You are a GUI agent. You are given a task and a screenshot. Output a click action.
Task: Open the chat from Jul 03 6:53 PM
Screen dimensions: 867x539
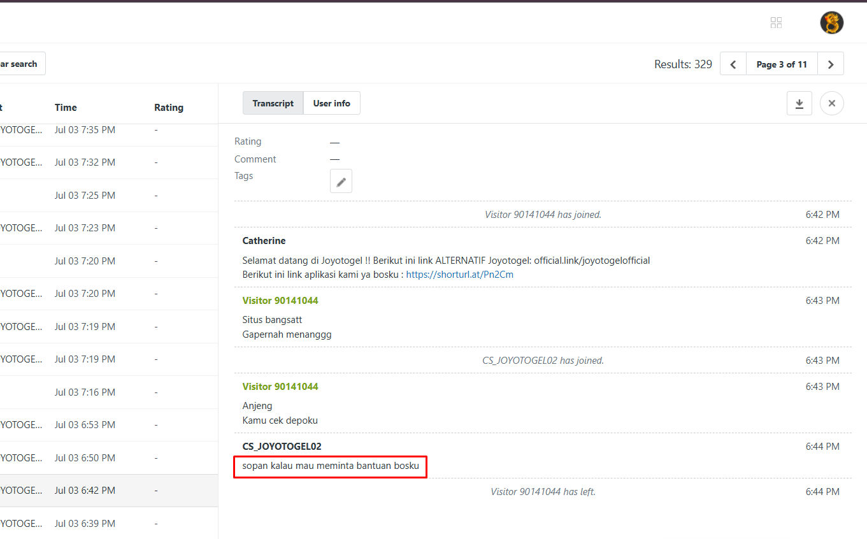[109, 425]
